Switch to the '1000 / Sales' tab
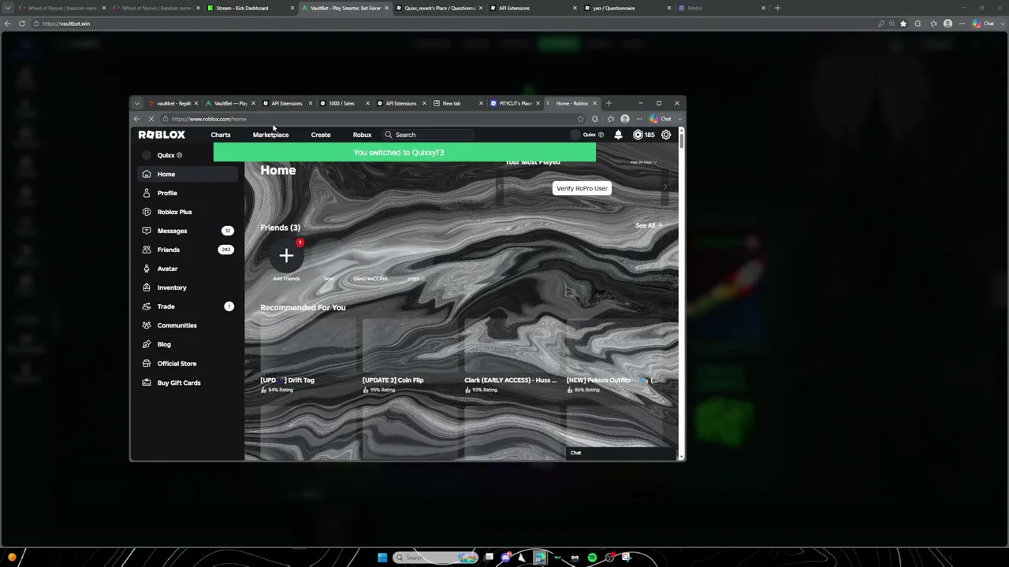 (x=345, y=103)
